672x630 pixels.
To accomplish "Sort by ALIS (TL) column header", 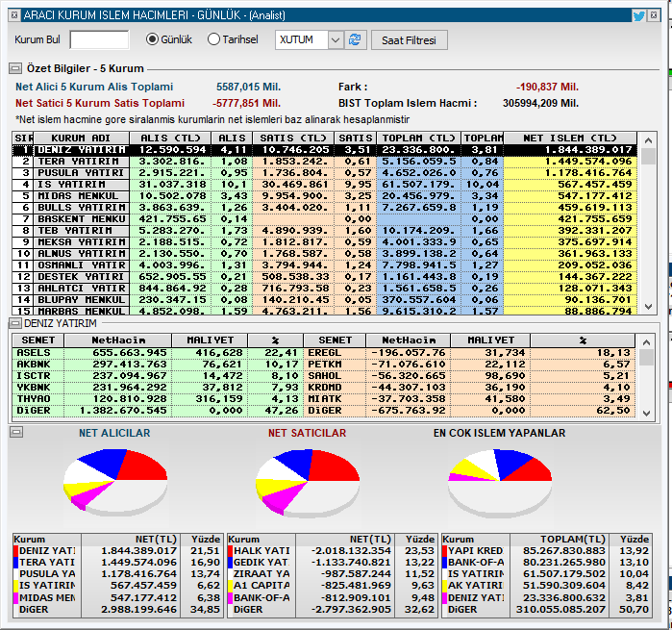I will click(170, 139).
